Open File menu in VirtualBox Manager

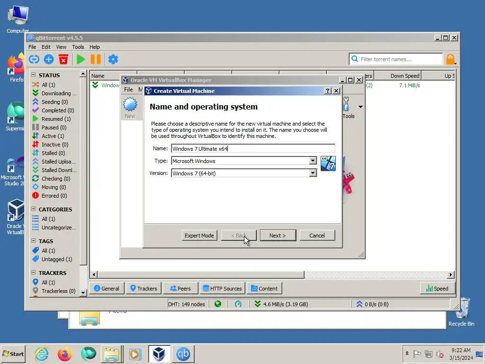(128, 90)
